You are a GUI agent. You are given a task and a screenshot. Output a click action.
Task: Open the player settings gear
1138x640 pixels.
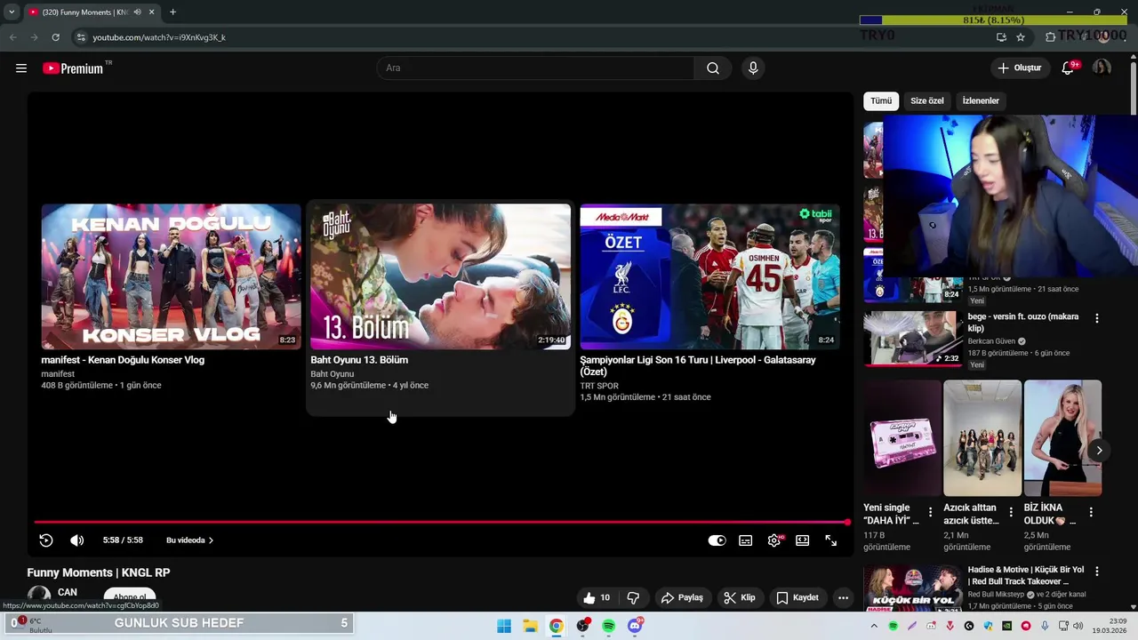(774, 540)
